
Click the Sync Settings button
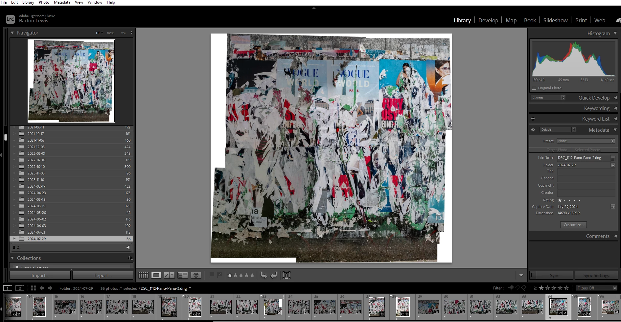596,275
